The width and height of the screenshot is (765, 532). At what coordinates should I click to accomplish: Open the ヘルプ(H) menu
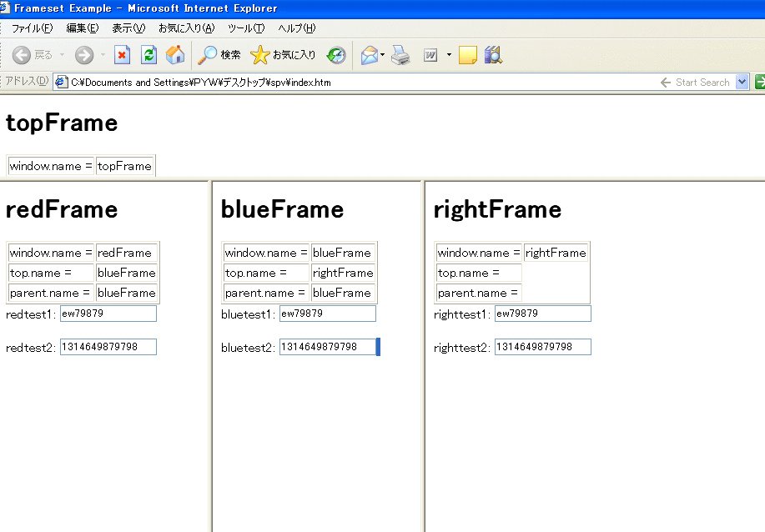297,28
